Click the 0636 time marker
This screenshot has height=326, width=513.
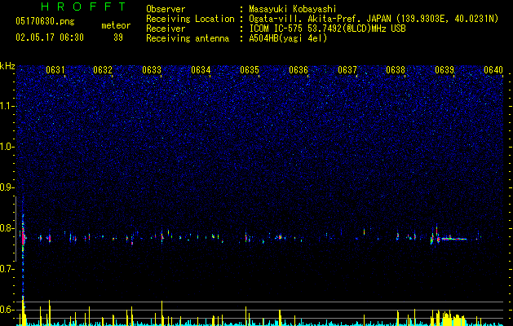[x=299, y=69]
